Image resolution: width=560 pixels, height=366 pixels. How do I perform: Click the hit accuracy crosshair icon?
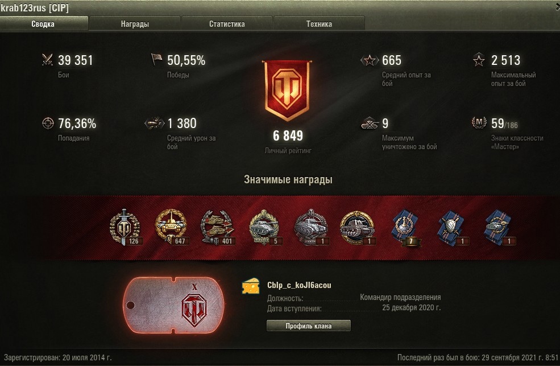(x=48, y=123)
